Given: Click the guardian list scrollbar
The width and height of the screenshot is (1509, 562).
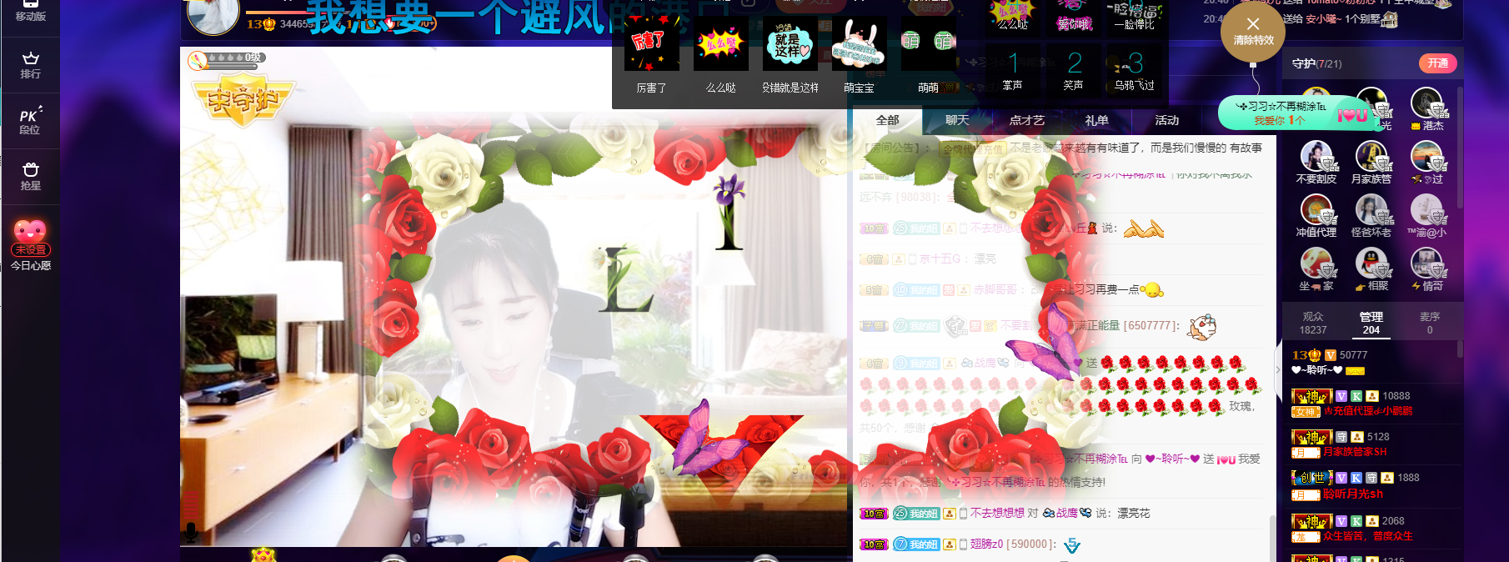Looking at the screenshot, I should pyautogui.click(x=1460, y=146).
